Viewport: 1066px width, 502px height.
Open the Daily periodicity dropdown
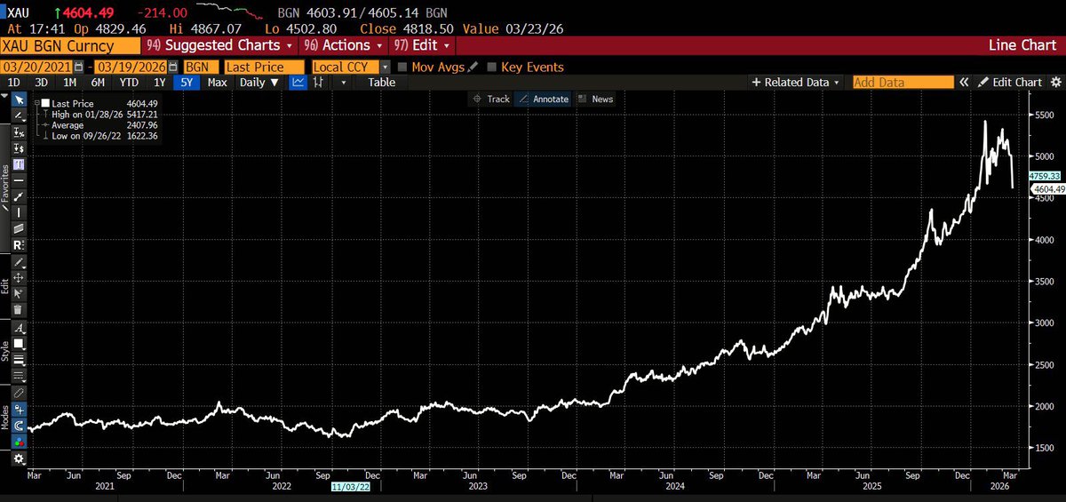[x=260, y=82]
